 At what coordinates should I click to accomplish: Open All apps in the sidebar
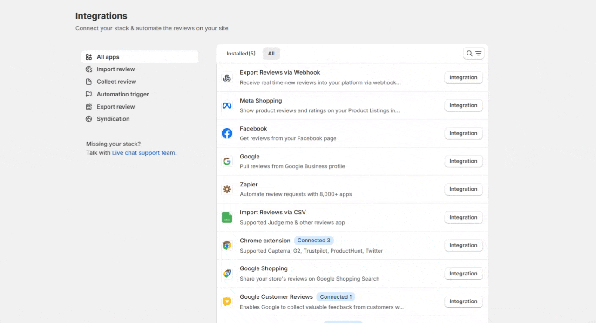pyautogui.click(x=108, y=57)
